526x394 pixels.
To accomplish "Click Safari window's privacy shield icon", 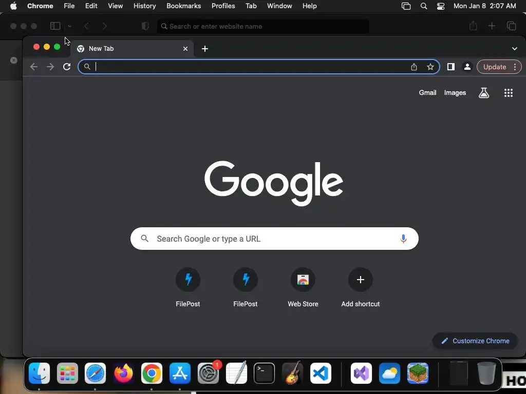I will (145, 26).
